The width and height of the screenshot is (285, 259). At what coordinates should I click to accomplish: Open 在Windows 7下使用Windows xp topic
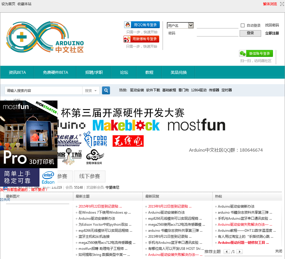pos(105,212)
